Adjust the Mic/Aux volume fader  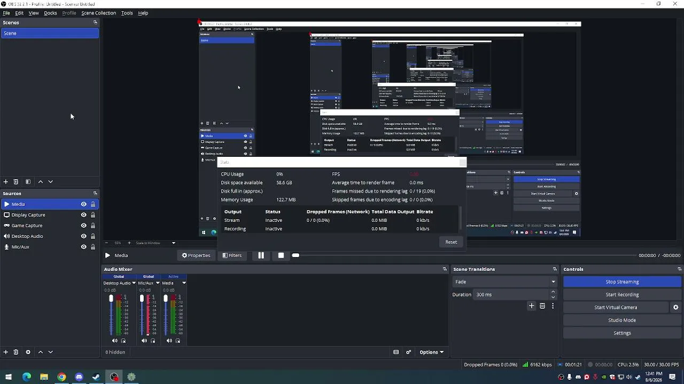[142, 299]
